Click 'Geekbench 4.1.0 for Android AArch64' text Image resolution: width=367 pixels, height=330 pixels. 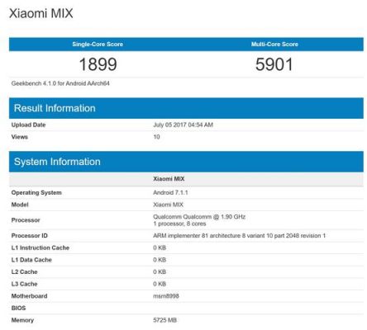(x=60, y=83)
